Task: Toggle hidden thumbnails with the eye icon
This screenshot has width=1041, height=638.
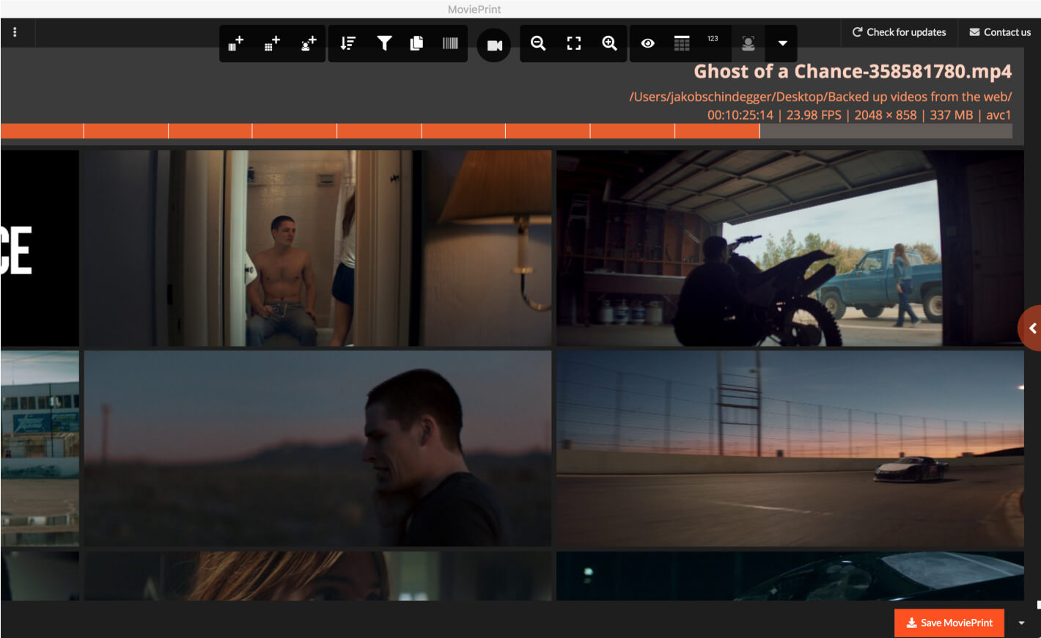Action: (x=647, y=43)
